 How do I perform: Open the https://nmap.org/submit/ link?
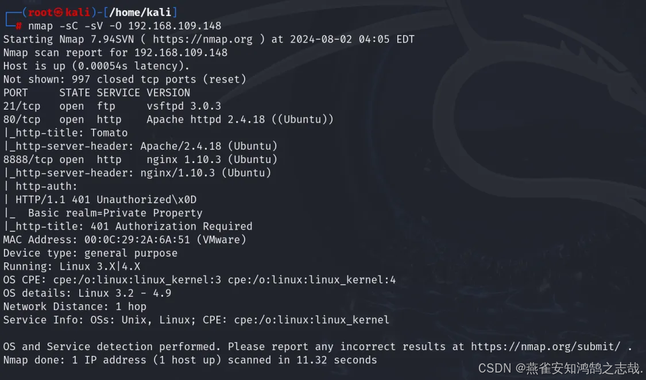tap(546, 347)
